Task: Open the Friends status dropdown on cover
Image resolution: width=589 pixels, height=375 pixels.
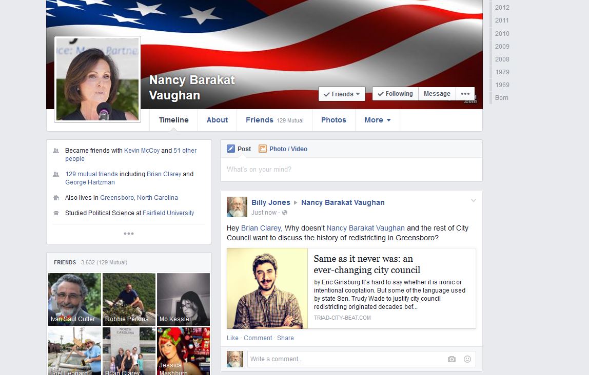Action: pos(342,94)
